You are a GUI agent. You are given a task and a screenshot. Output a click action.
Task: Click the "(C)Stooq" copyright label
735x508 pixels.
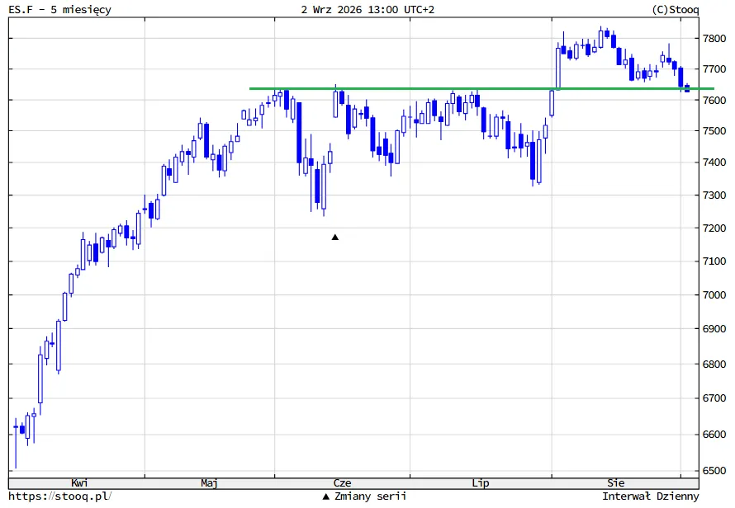(675, 9)
